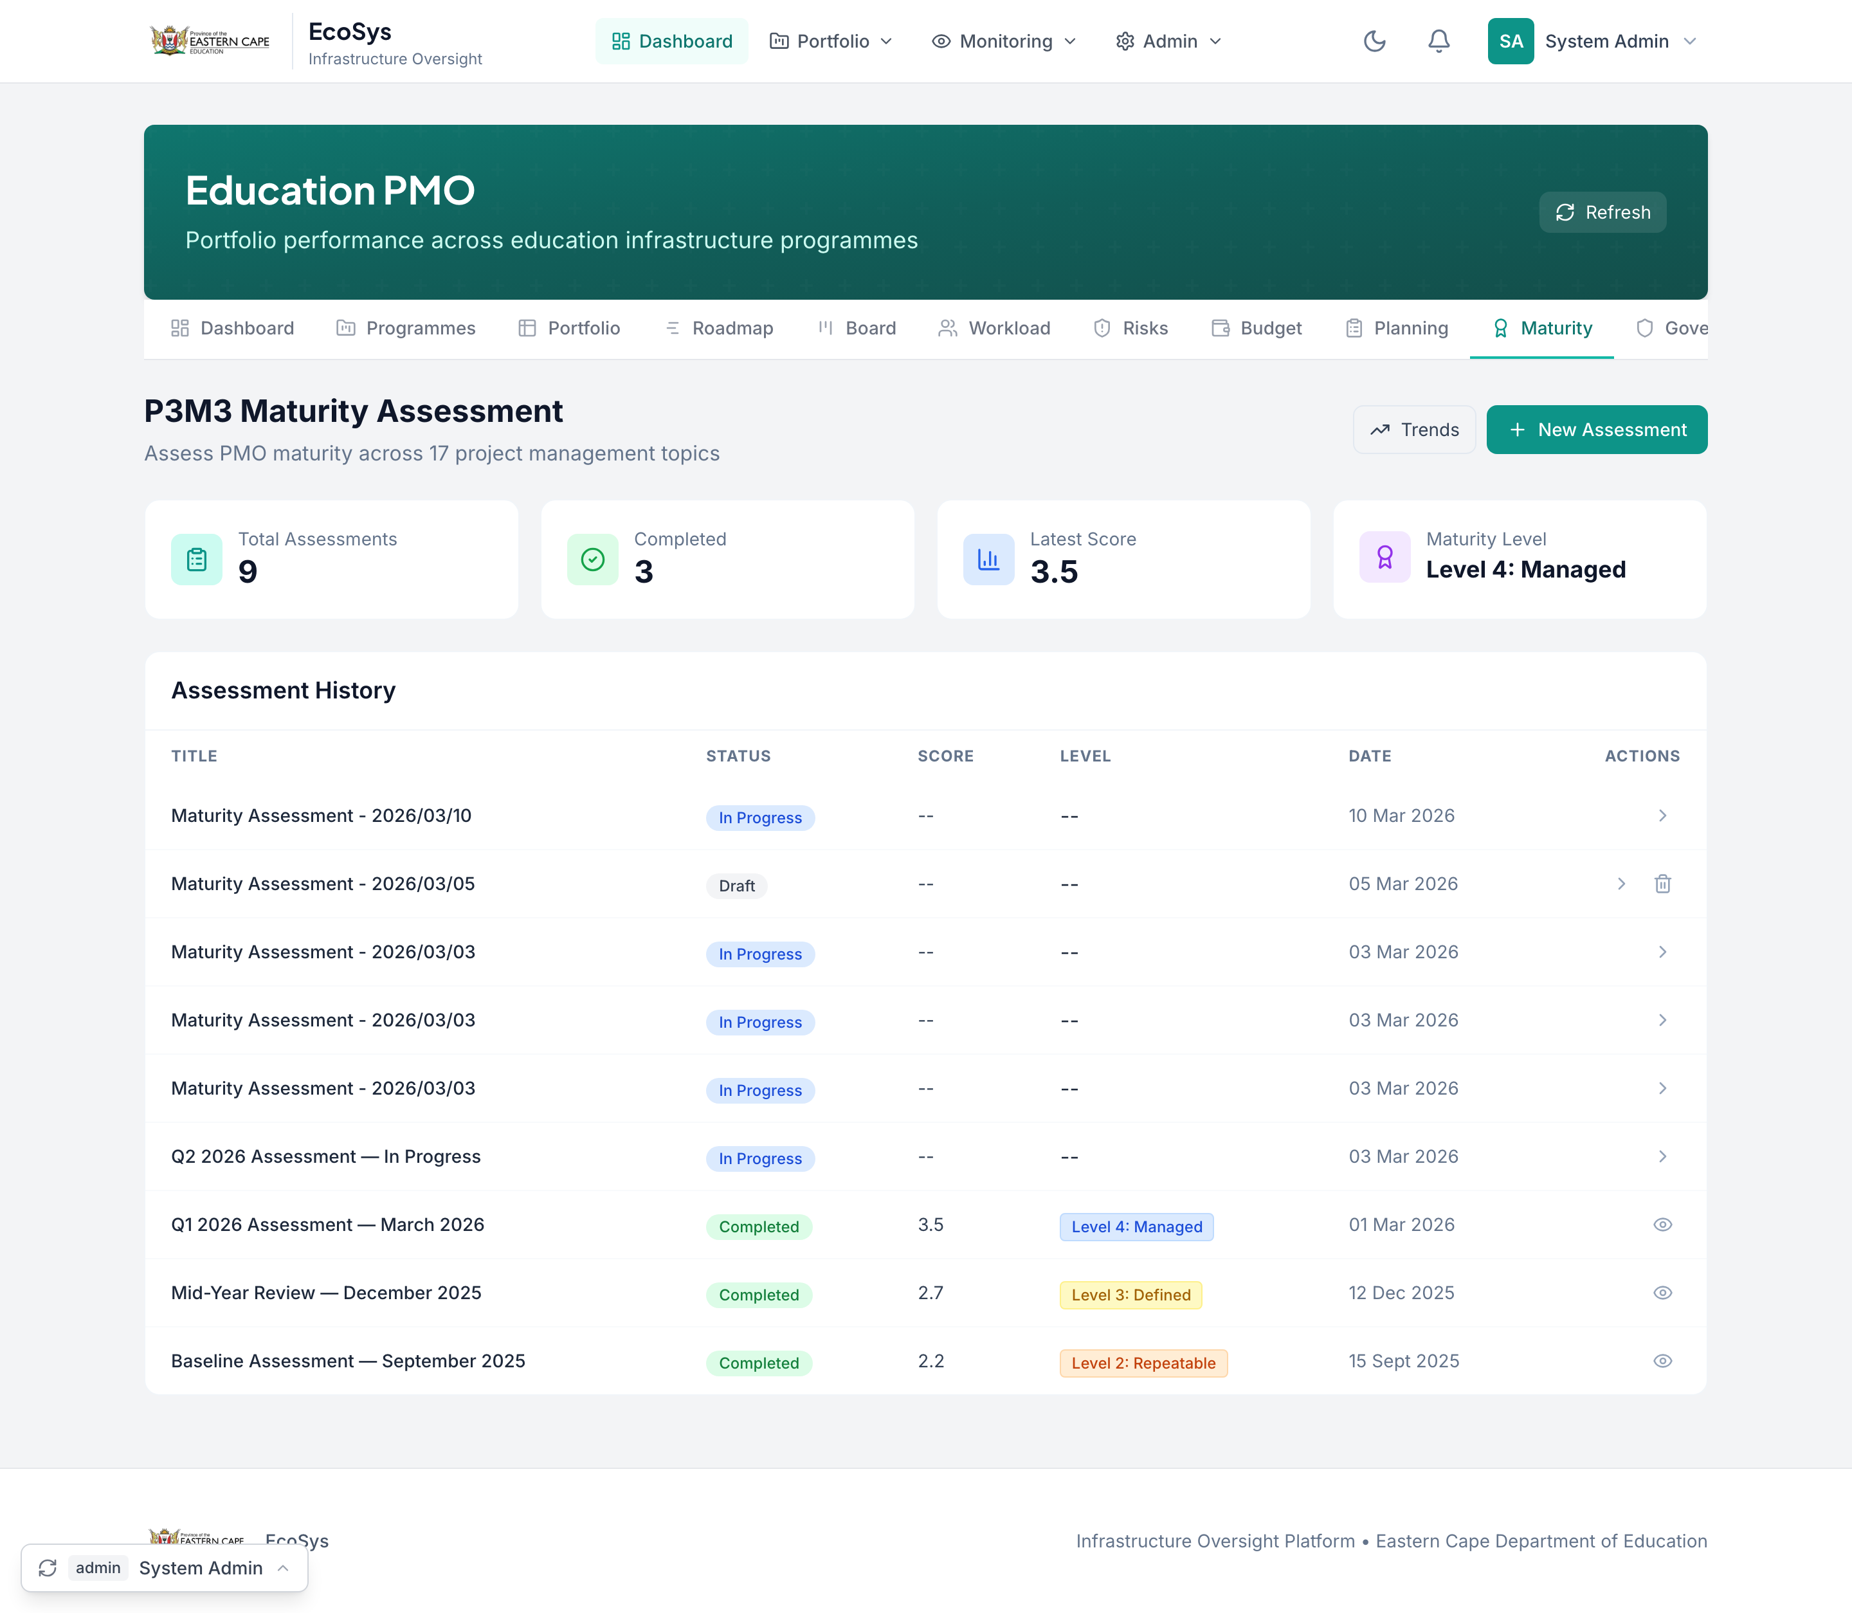1852x1613 pixels.
Task: Click the role switch icon beside admin
Action: [48, 1568]
